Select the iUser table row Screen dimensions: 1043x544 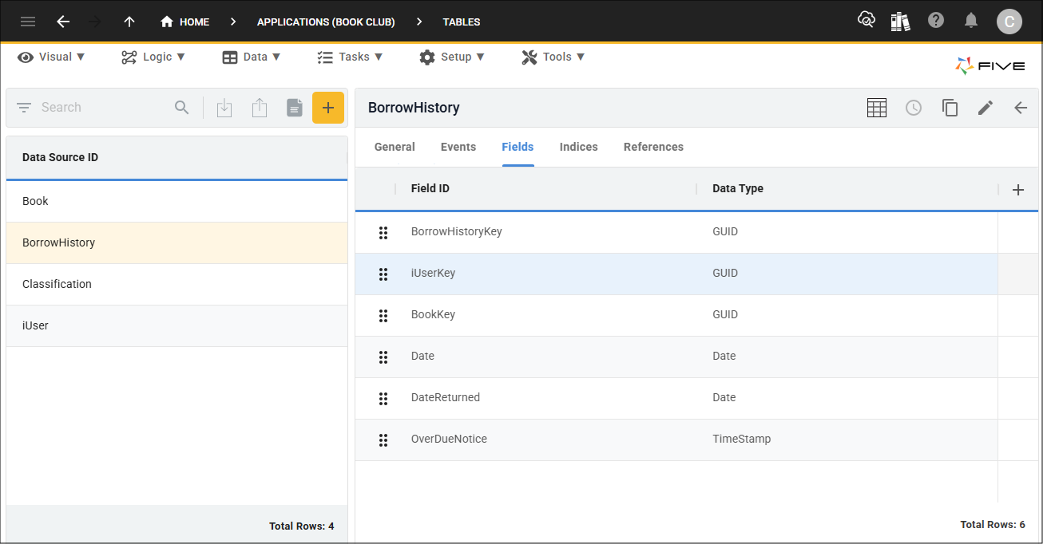coord(176,325)
